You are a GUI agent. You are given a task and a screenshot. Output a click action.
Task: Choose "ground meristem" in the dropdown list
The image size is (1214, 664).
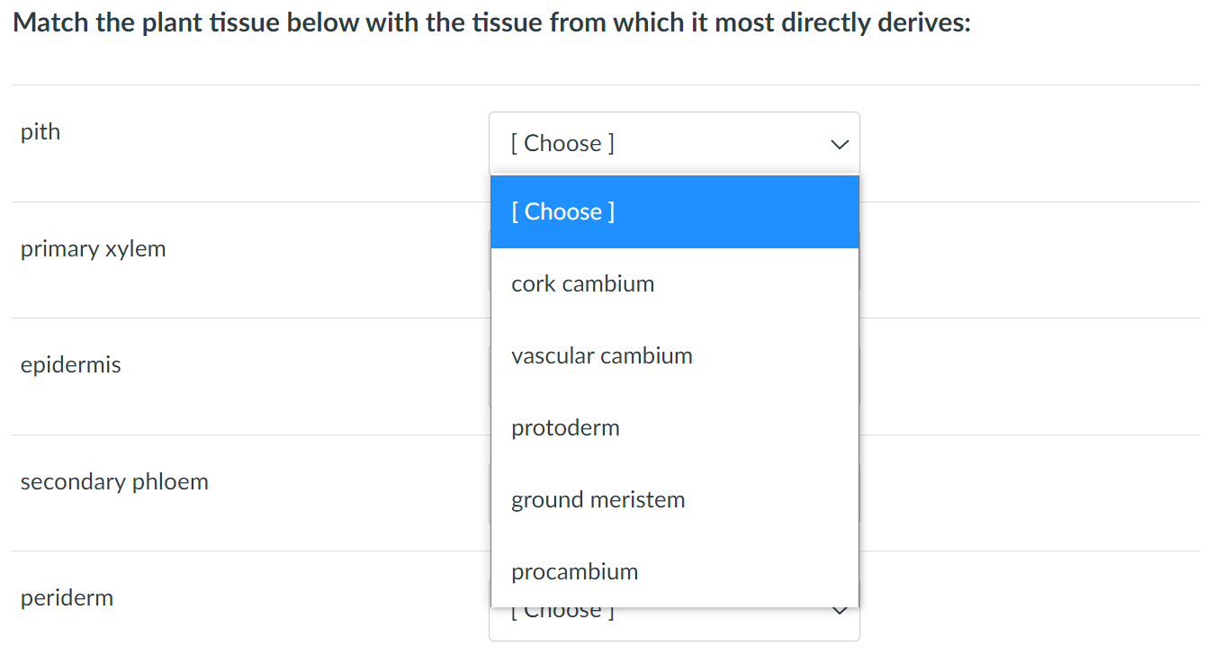[598, 499]
